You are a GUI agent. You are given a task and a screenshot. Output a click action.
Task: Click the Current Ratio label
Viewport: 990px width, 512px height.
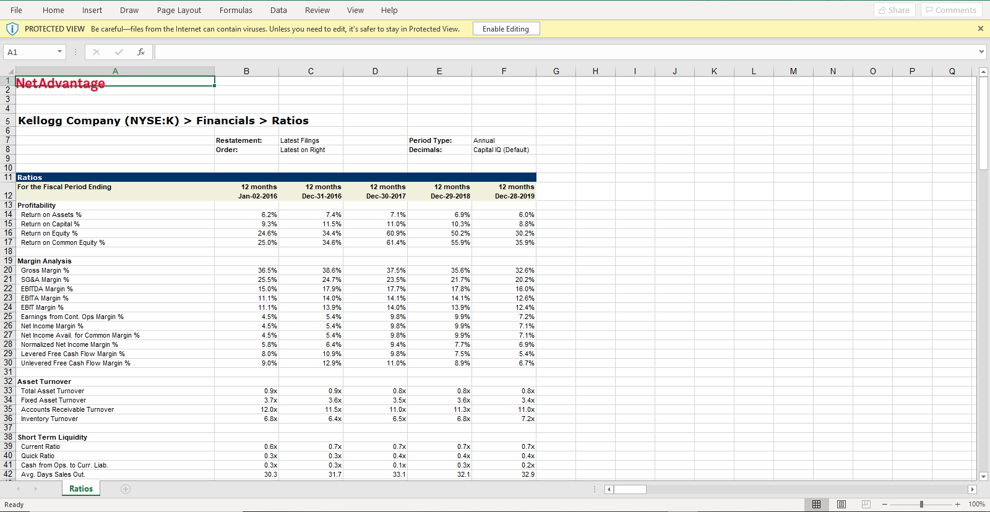click(40, 446)
